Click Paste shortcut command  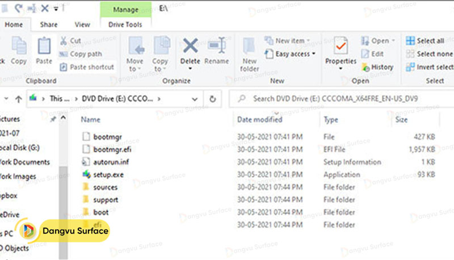(87, 67)
